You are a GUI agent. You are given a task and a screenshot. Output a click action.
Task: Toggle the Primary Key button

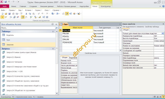(2, 17)
